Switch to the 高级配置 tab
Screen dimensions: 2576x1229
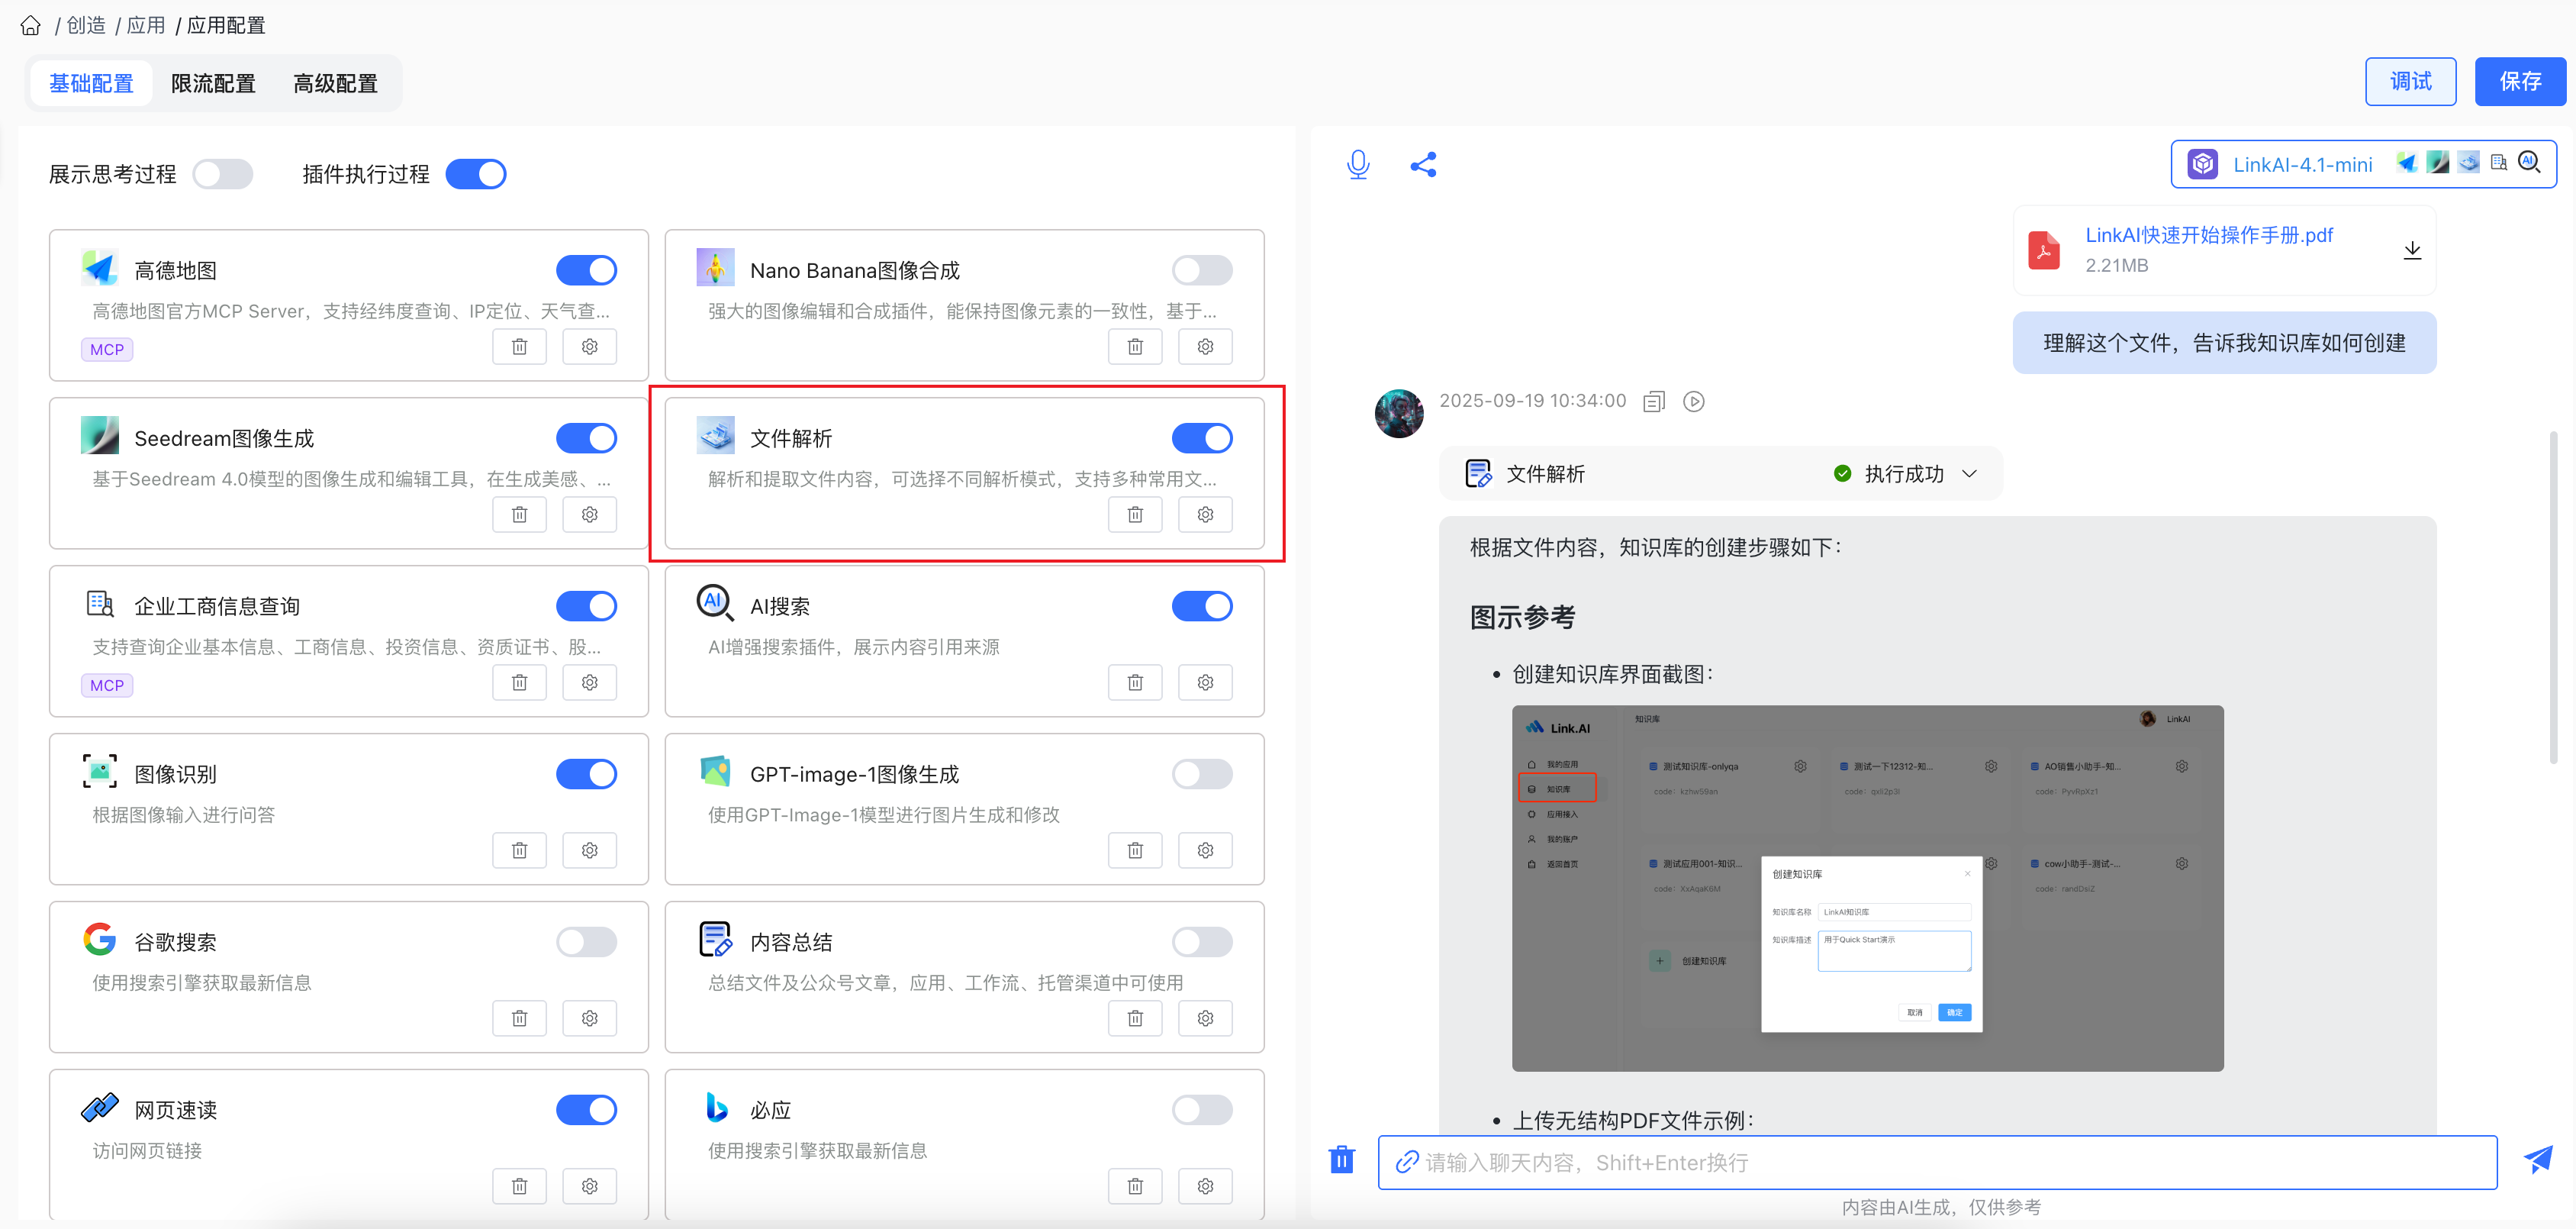click(x=335, y=83)
